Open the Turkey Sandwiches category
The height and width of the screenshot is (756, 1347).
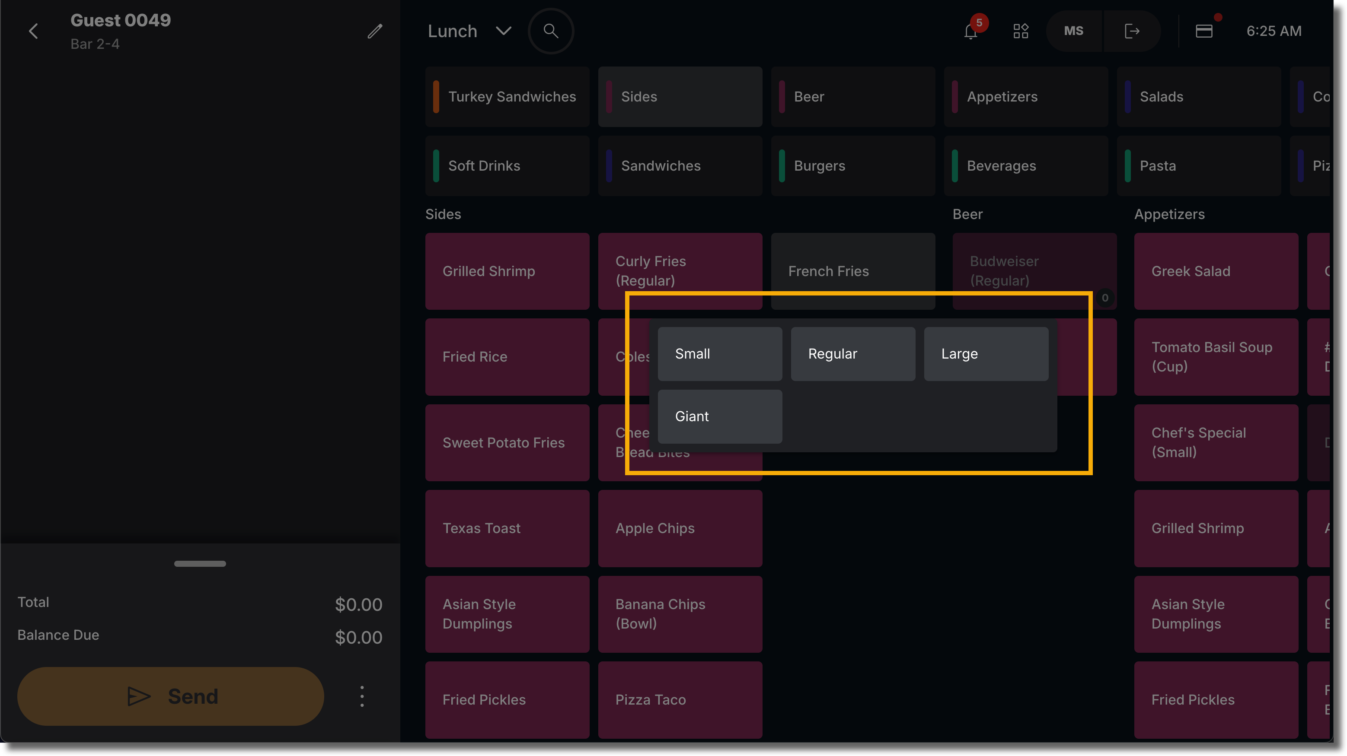click(x=507, y=97)
